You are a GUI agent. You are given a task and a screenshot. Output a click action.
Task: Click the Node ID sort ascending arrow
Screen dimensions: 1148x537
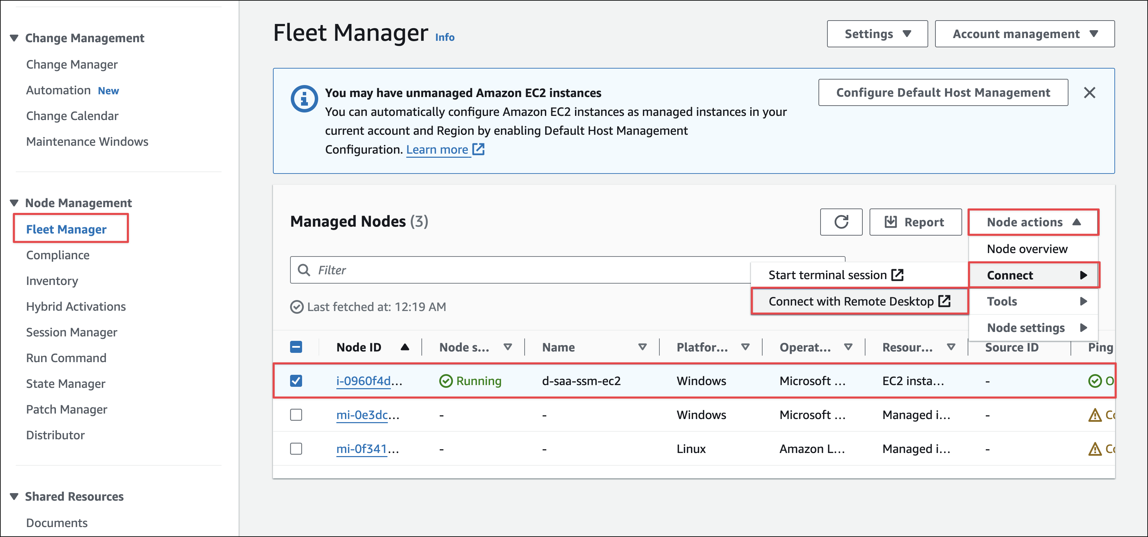point(404,347)
